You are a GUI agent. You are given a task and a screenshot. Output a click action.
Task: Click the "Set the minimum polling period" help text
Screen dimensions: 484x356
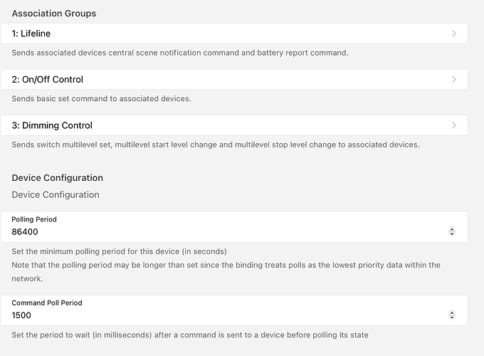point(119,251)
